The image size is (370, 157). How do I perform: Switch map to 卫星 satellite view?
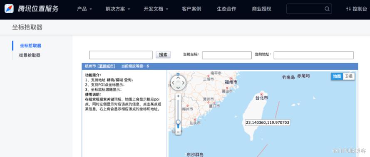pos(349,76)
